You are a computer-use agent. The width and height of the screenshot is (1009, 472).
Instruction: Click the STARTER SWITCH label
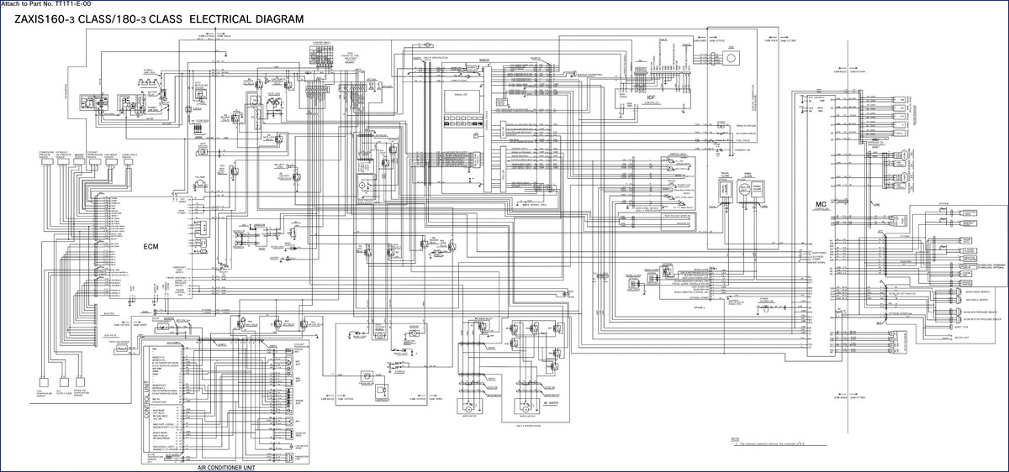tap(322, 43)
